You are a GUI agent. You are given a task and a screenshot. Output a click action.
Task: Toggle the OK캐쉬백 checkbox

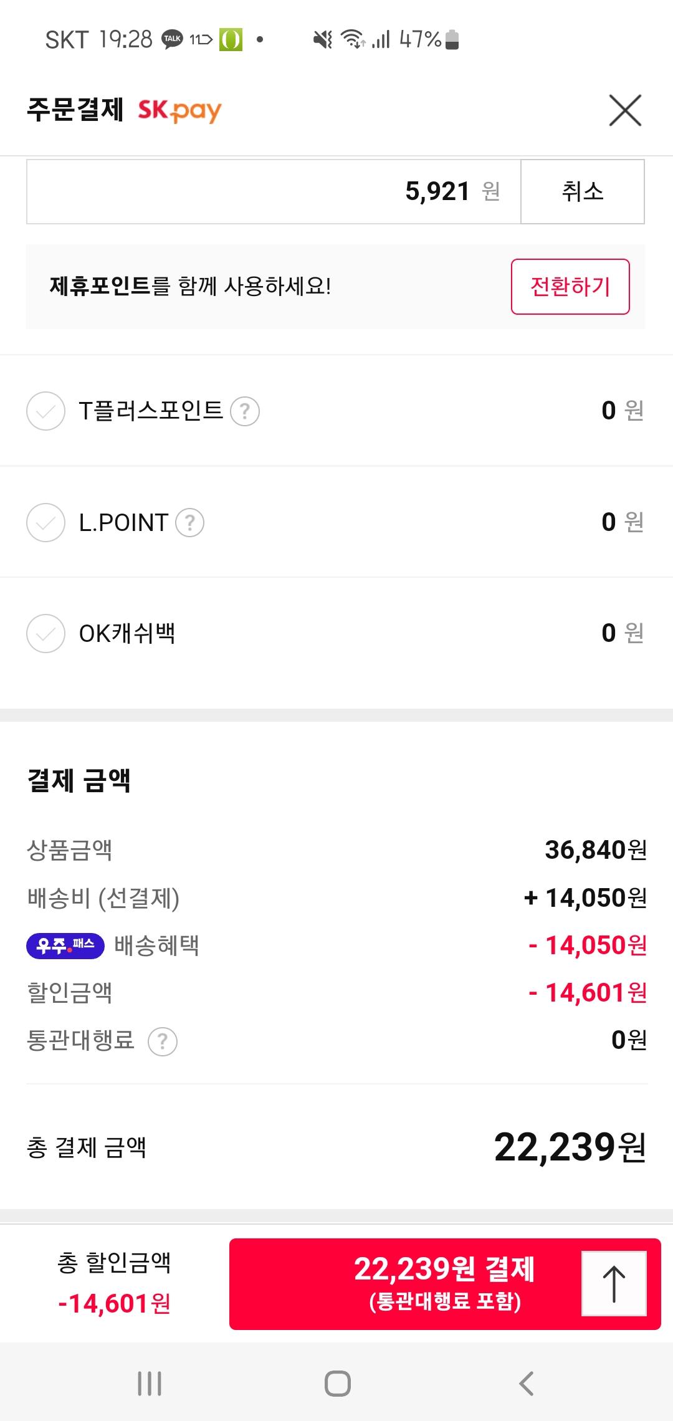pyautogui.click(x=45, y=633)
